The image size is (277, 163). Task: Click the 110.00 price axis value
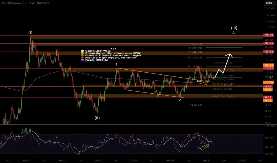coord(270,28)
